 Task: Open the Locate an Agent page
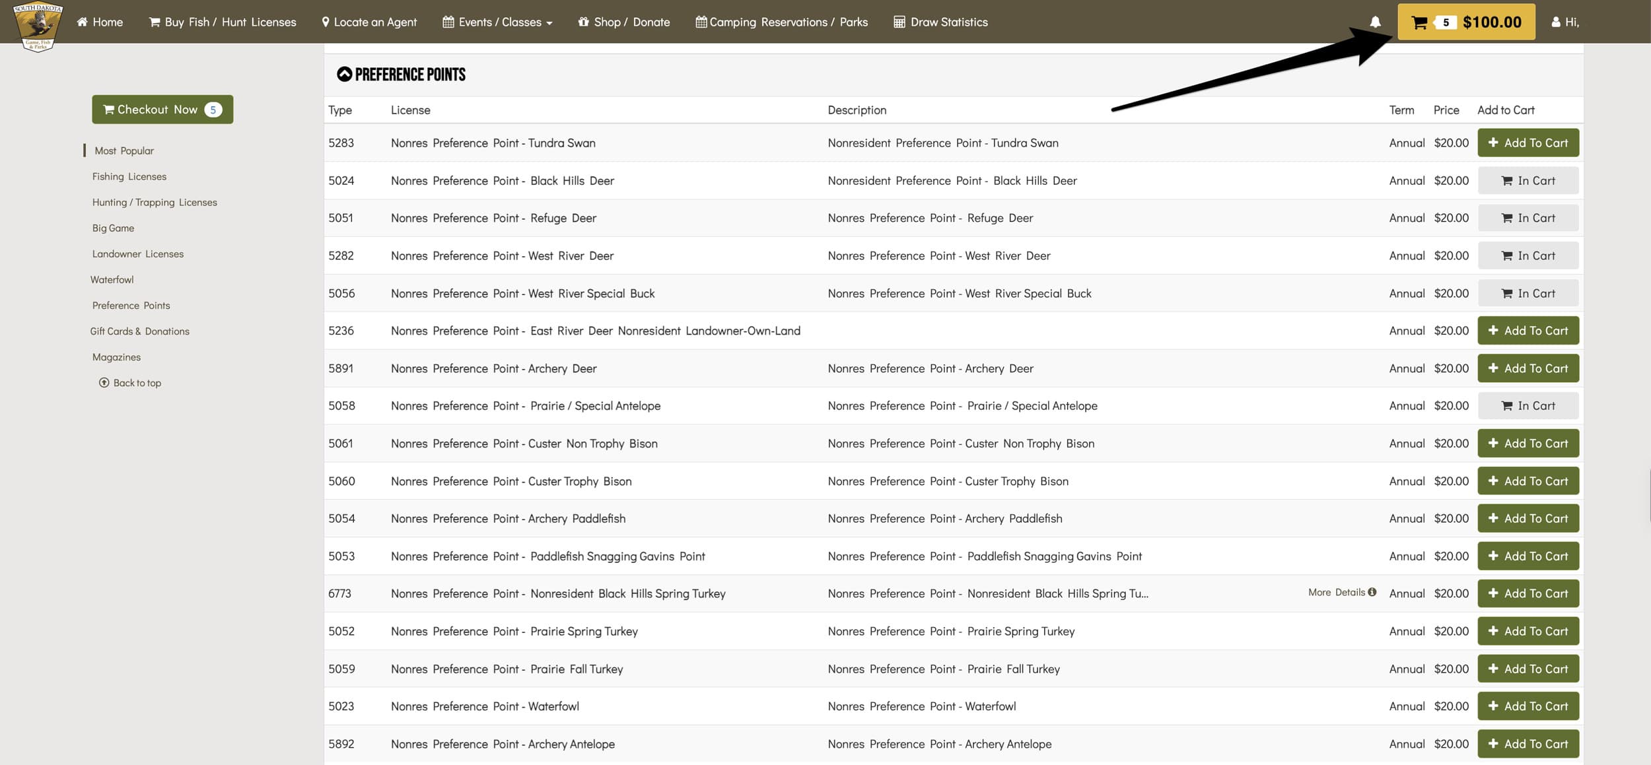369,22
